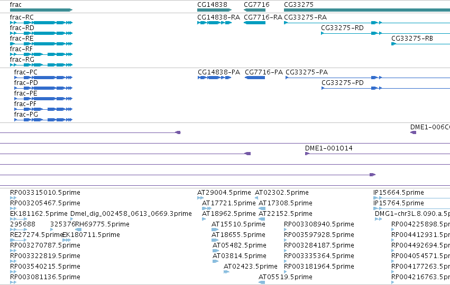This screenshot has height=285, width=450.
Task: Click the IP15664.5prime EST label
Action: pyautogui.click(x=399, y=193)
